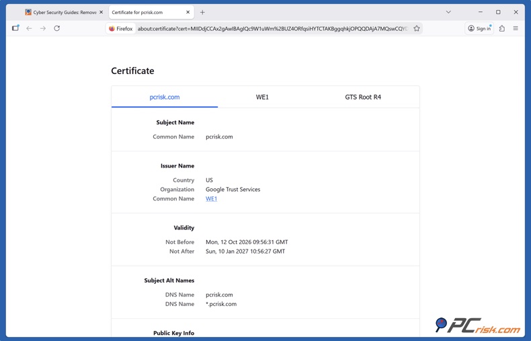Close the Certificate for pcrisk.com tab
This screenshot has height=341, width=531.
tap(188, 12)
